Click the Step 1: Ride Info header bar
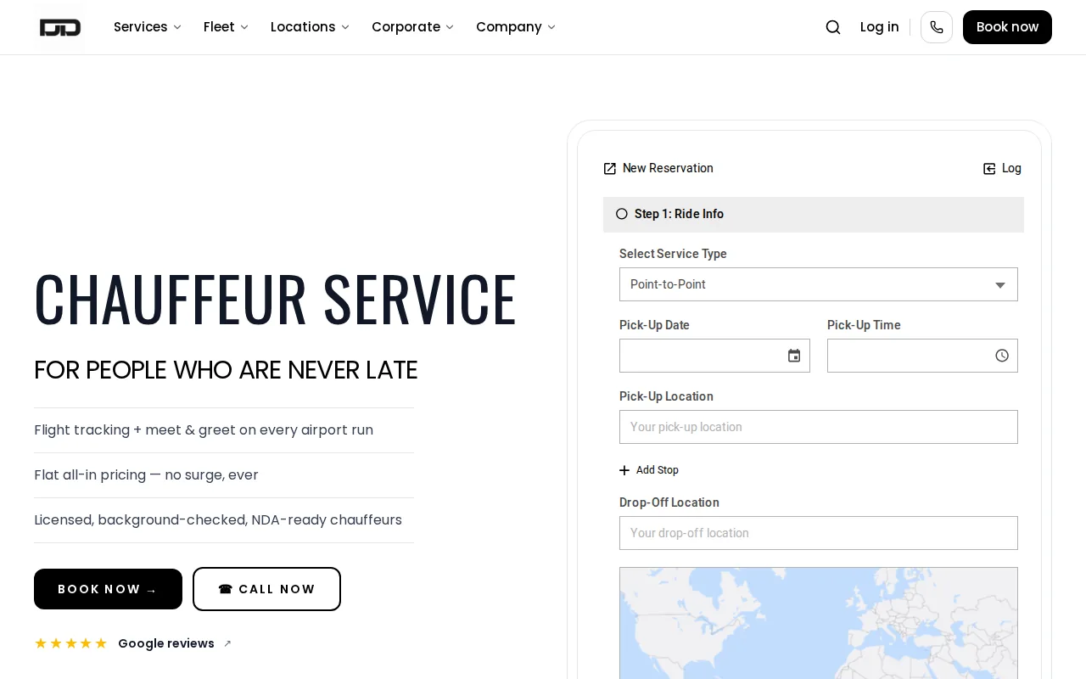 tap(814, 215)
